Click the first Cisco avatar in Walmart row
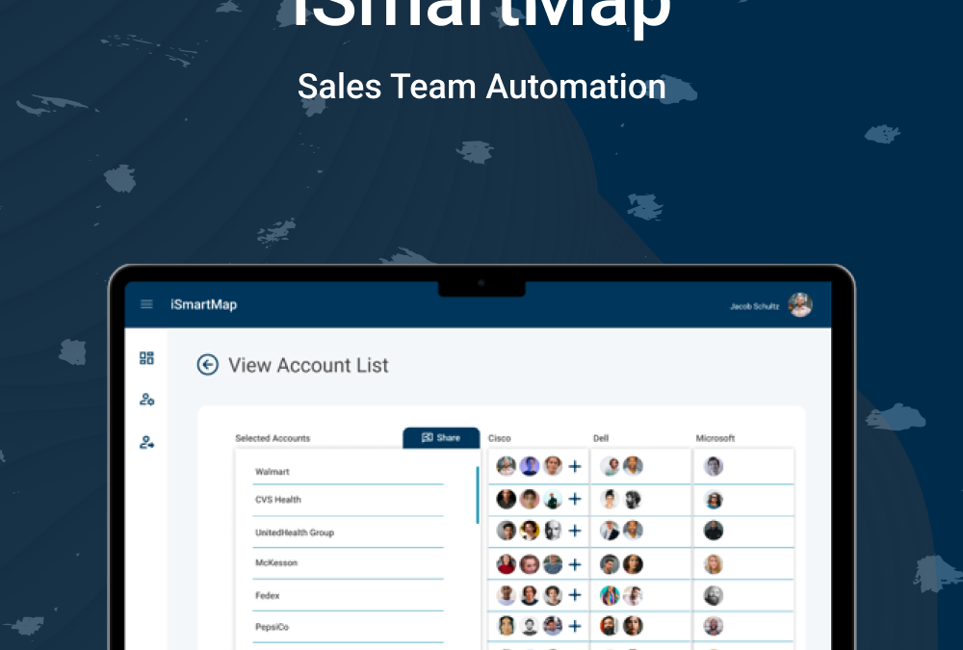963x650 pixels. [x=507, y=466]
